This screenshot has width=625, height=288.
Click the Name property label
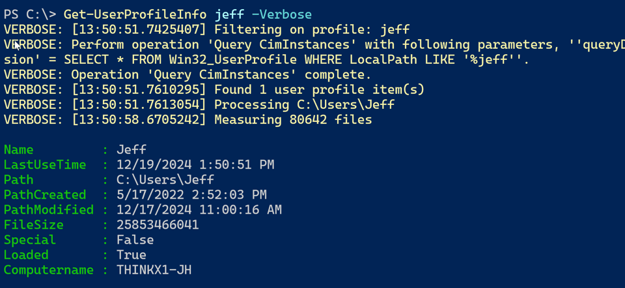click(x=19, y=150)
